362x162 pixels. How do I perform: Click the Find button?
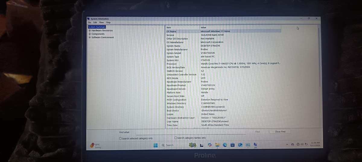(x=257, y=132)
